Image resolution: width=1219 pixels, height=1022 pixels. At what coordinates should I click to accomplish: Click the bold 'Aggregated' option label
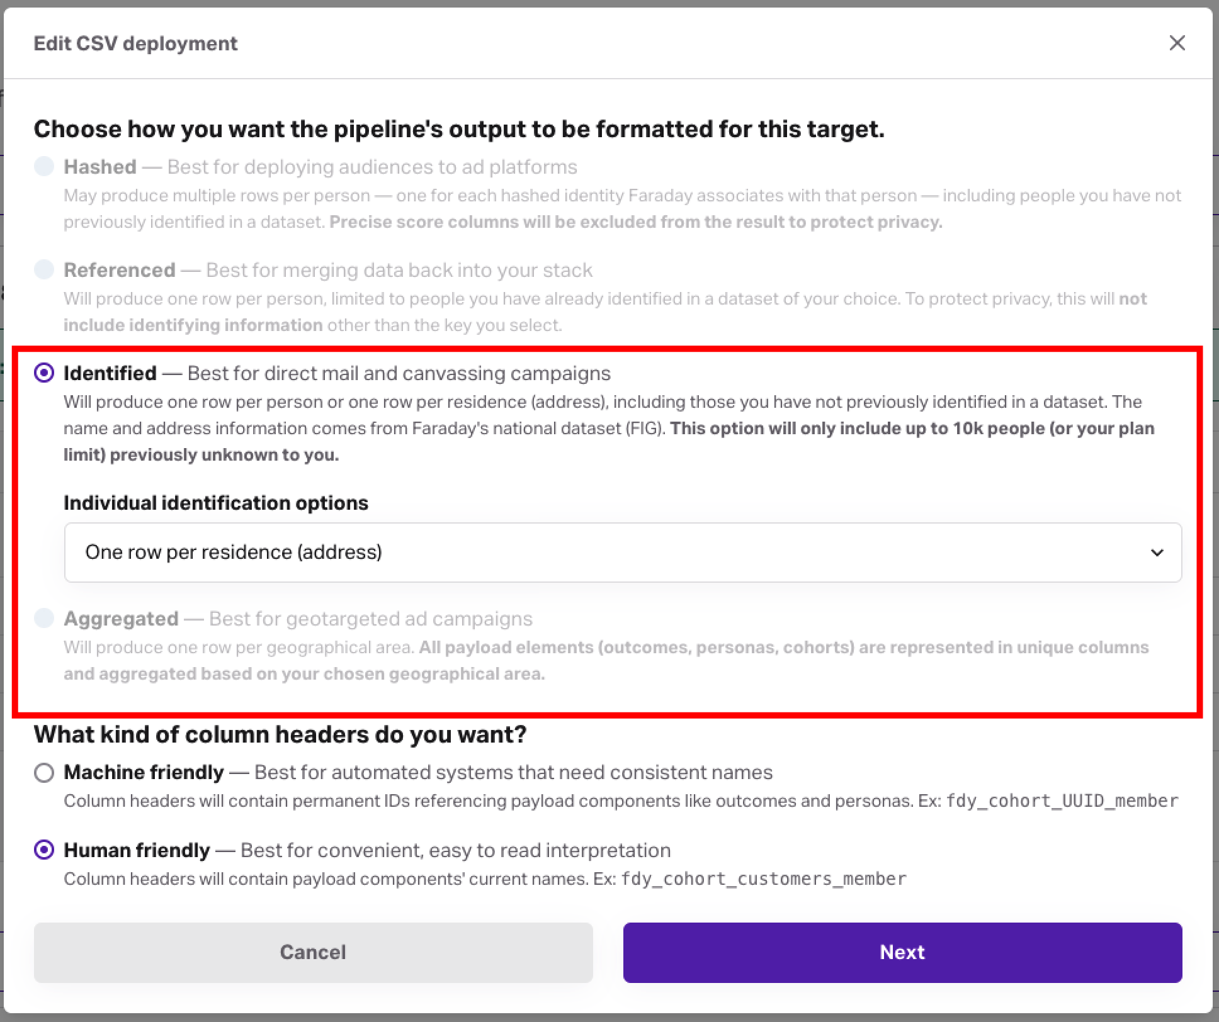point(121,619)
